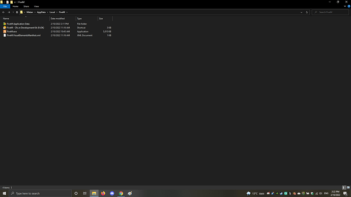Click the OneDrive cloud tray icon

[x=299, y=193]
